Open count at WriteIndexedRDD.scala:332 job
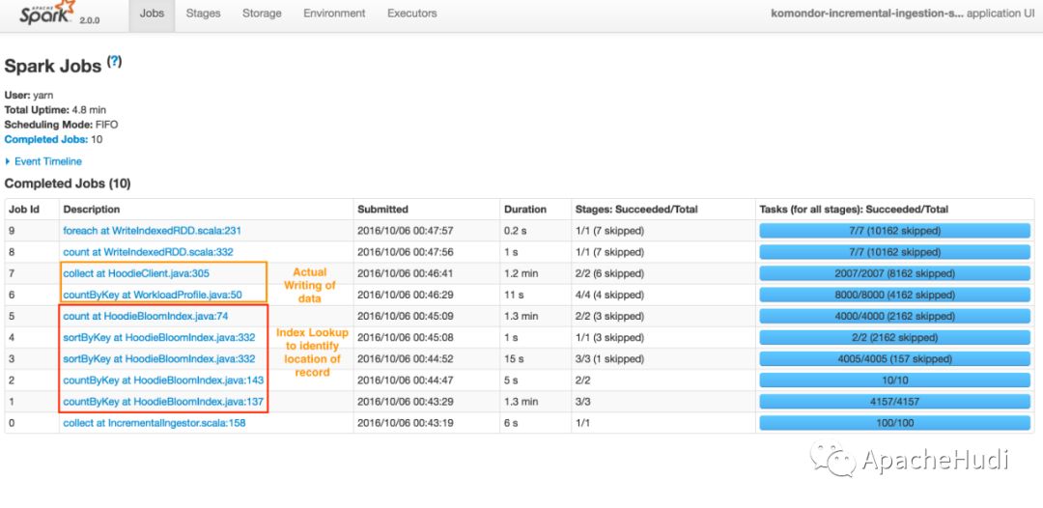Image resolution: width=1043 pixels, height=508 pixels. coord(149,252)
